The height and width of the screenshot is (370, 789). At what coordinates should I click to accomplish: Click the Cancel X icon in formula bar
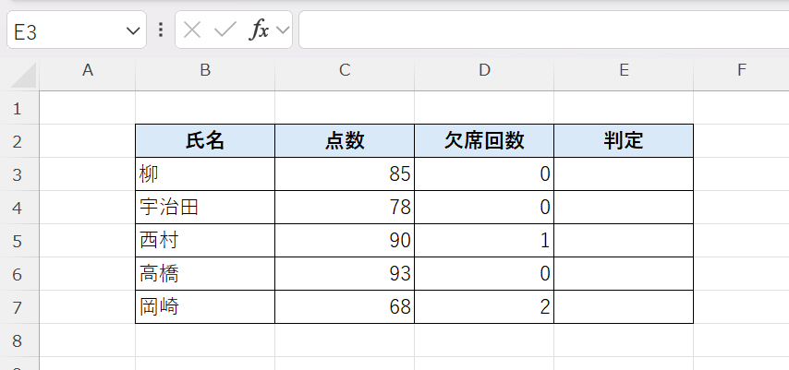[192, 30]
